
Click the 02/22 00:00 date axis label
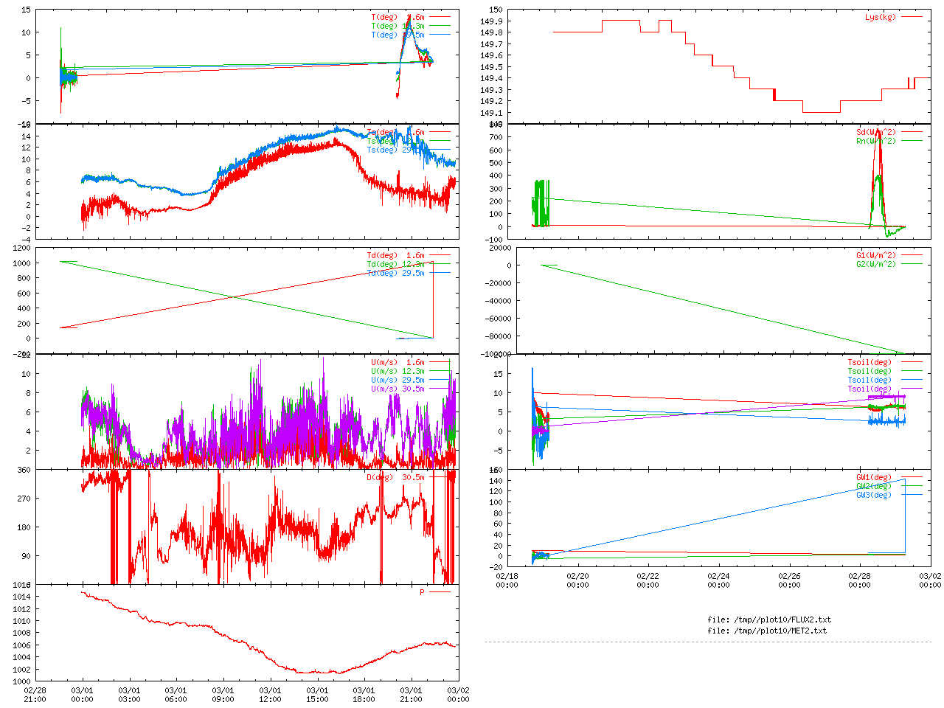point(648,580)
